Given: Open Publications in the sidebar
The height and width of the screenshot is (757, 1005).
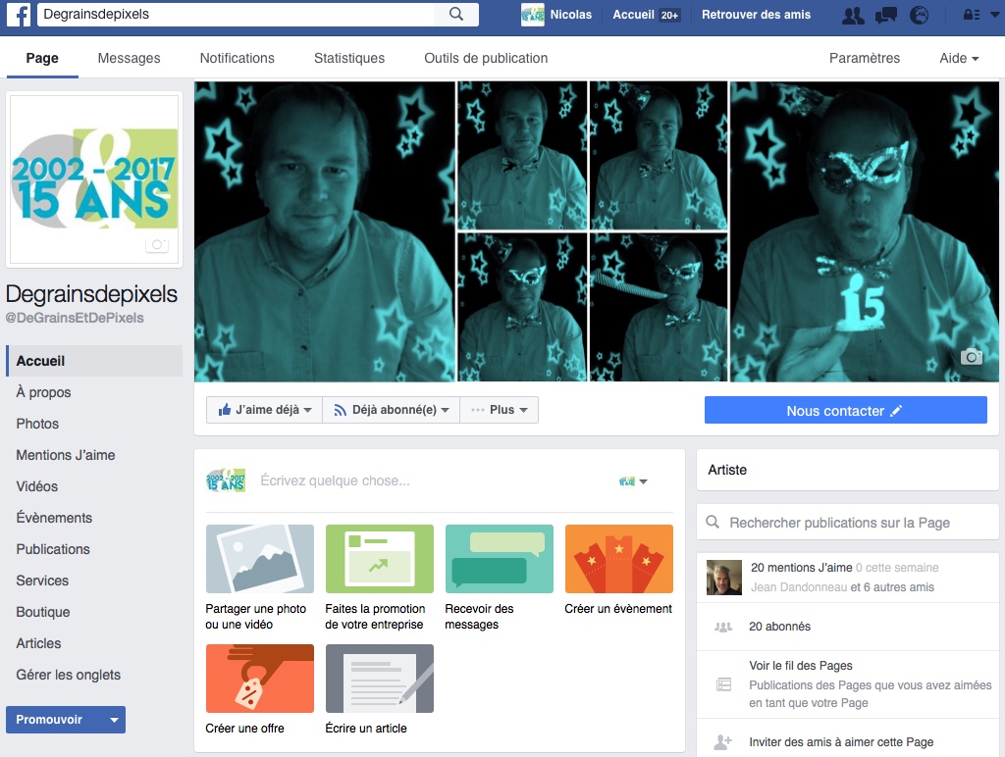Looking at the screenshot, I should [x=53, y=549].
